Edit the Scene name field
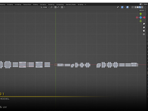This screenshot has width=148, height=111. tap(146, 4)
